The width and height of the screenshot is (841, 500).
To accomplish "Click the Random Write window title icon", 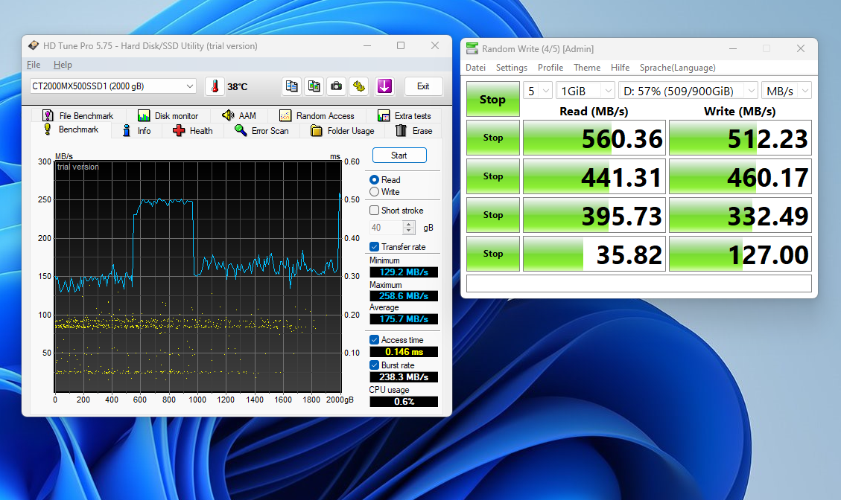I will [472, 49].
